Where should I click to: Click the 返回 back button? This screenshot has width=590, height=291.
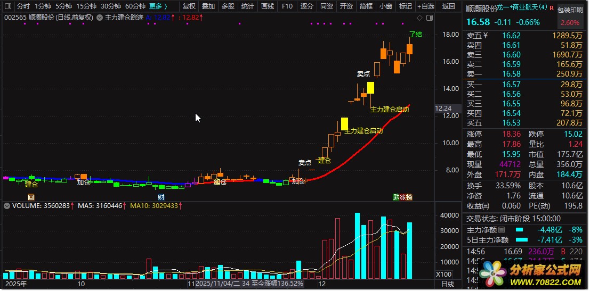448,6
